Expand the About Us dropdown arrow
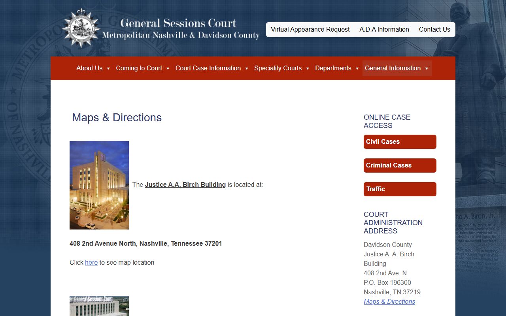 (108, 69)
